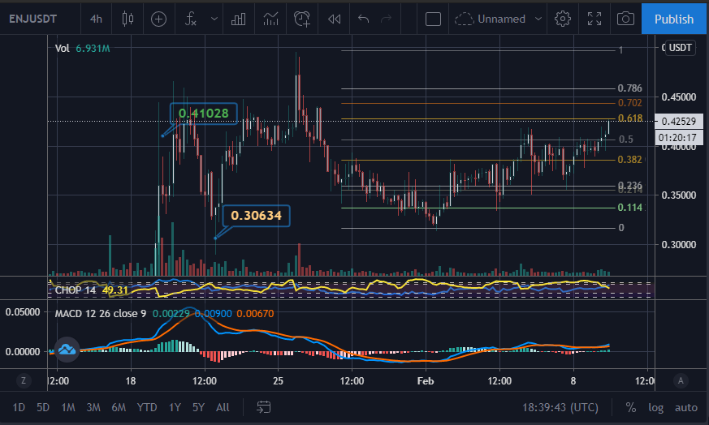Screen dimensions: 709x425
Task: Open chart settings gear icon
Action: tap(563, 19)
